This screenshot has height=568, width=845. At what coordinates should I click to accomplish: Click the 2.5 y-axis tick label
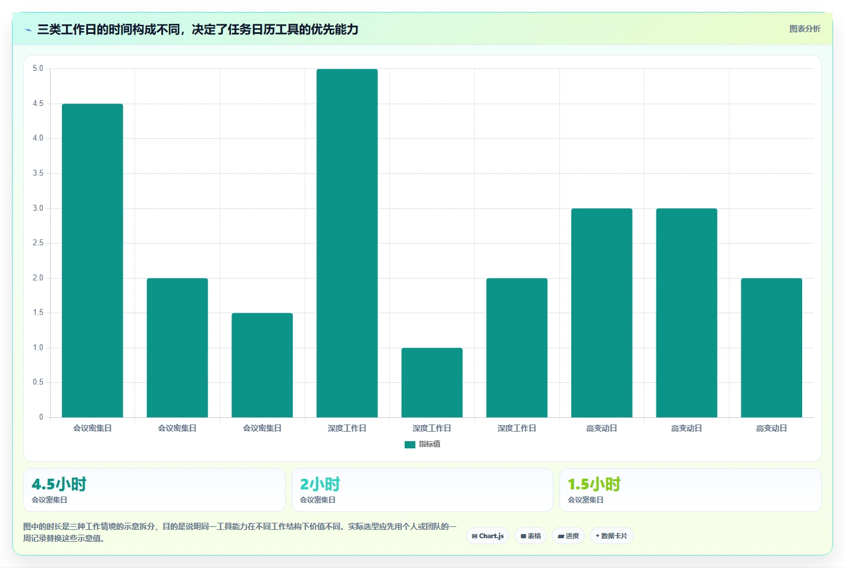[38, 243]
